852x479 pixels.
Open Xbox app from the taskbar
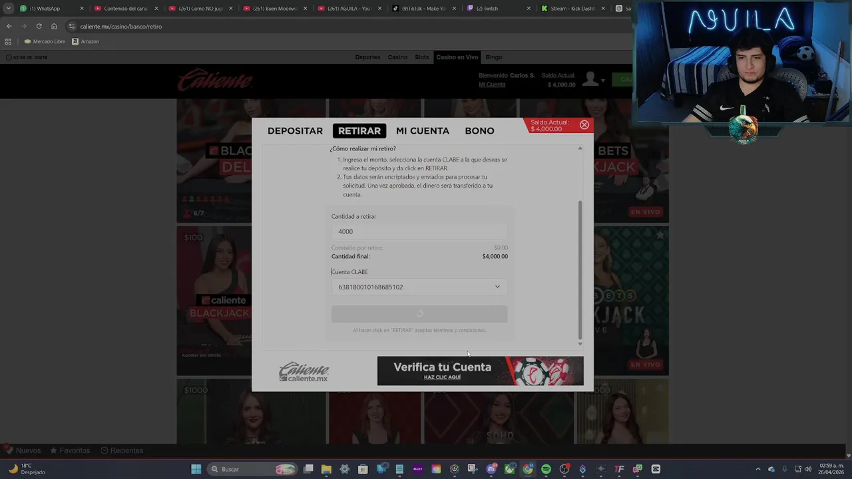click(x=509, y=469)
